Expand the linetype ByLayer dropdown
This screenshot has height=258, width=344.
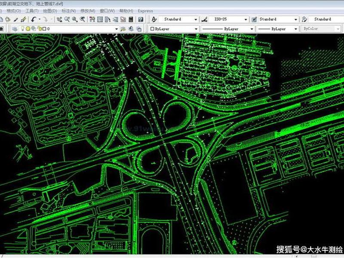coord(252,29)
